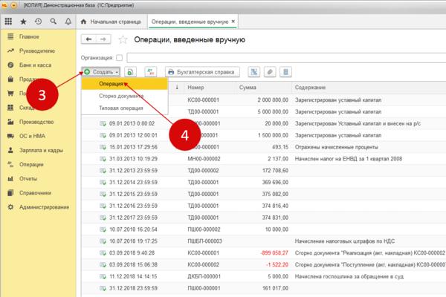Open the Руководителю section
Image resolution: width=446 pixels, height=297 pixels.
click(x=37, y=51)
